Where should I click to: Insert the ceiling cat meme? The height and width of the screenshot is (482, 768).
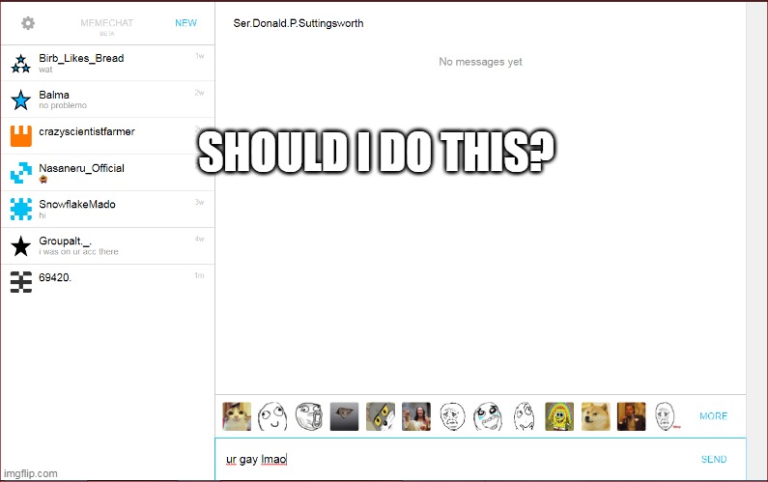click(344, 416)
